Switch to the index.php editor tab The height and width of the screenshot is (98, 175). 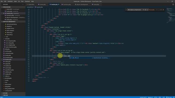pyautogui.click(x=95, y=5)
